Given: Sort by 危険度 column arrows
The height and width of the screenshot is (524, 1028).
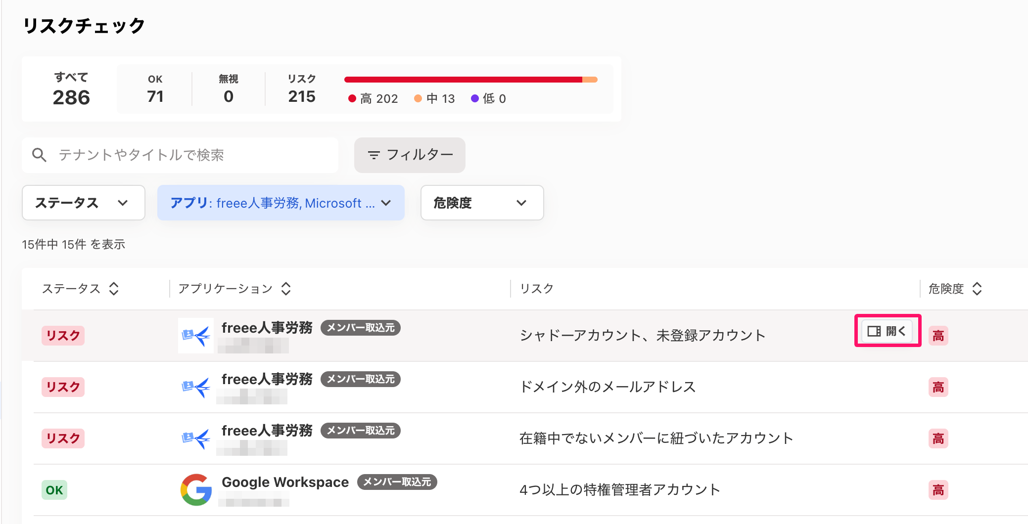Looking at the screenshot, I should pos(977,289).
